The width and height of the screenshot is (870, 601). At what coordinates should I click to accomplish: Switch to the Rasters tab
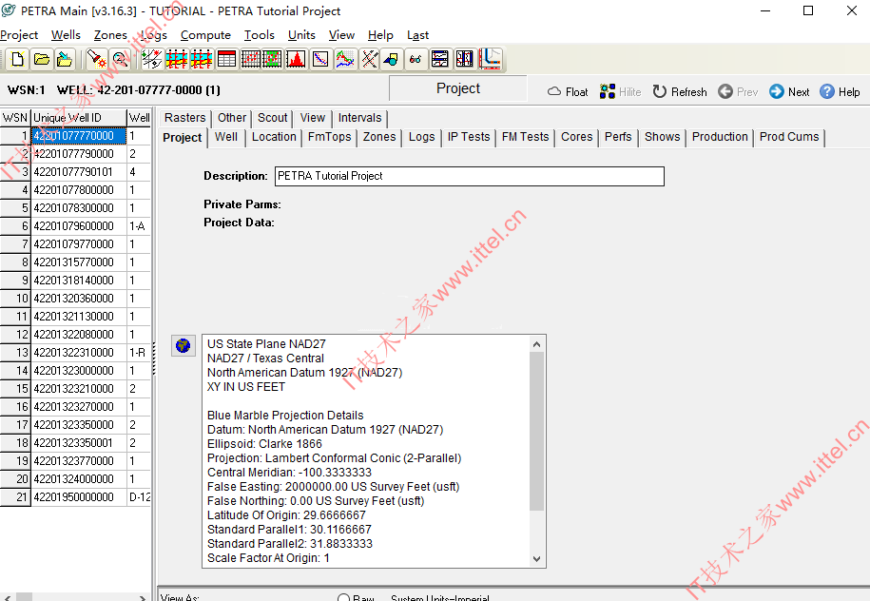[x=184, y=118]
